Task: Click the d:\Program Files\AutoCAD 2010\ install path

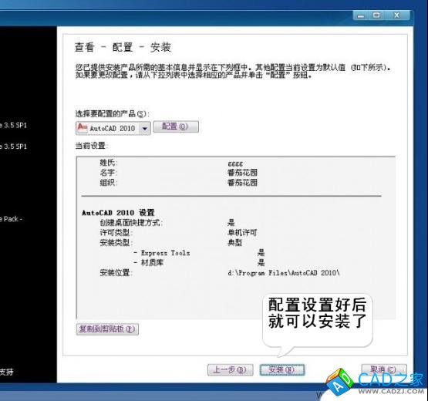Action: (284, 273)
